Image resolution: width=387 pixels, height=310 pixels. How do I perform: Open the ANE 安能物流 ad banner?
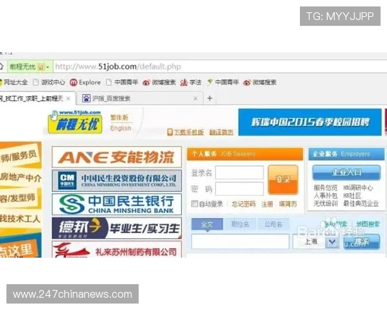click(117, 157)
